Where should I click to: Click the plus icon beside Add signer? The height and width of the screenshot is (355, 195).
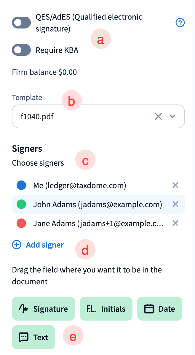[x=17, y=245]
